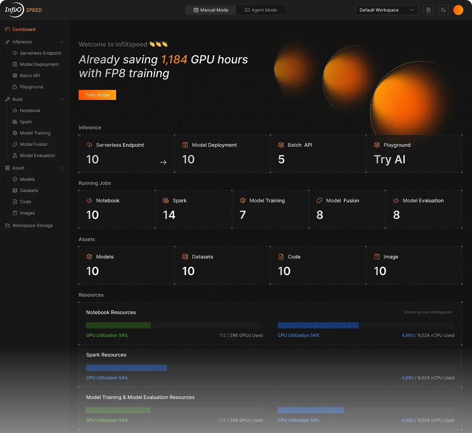Screen dimensions: 472x433
Task: Select the Model Training count 7
Action: [x=243, y=215]
